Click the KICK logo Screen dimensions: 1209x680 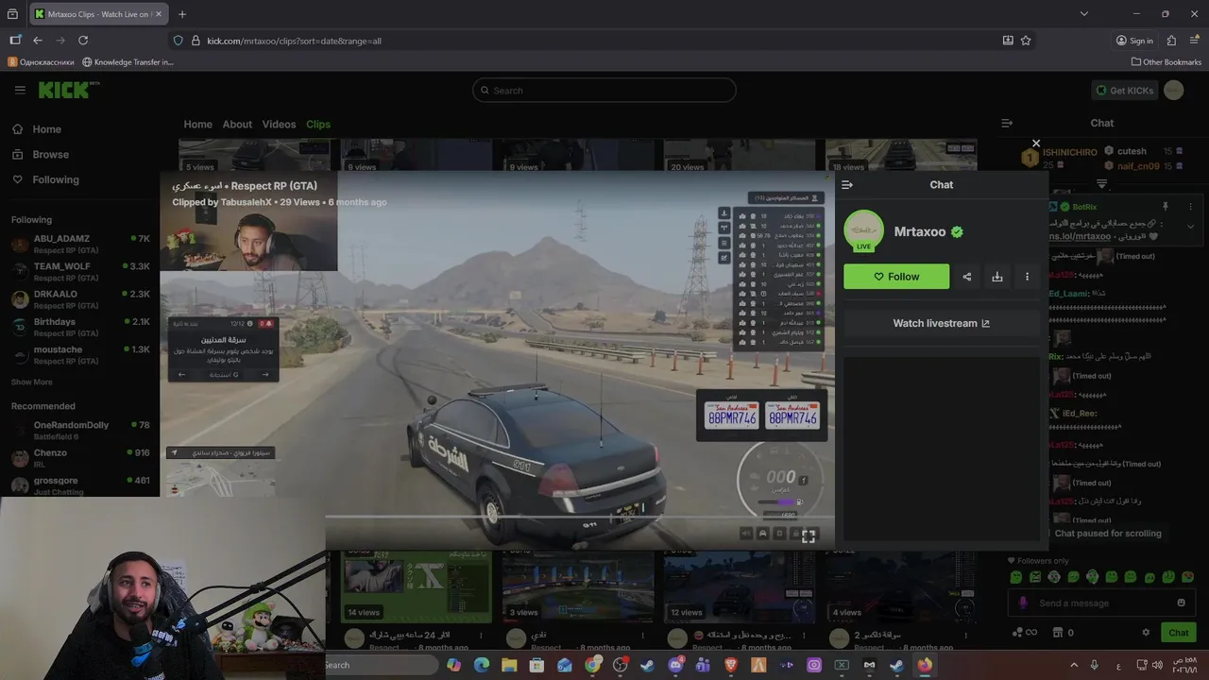pos(68,90)
